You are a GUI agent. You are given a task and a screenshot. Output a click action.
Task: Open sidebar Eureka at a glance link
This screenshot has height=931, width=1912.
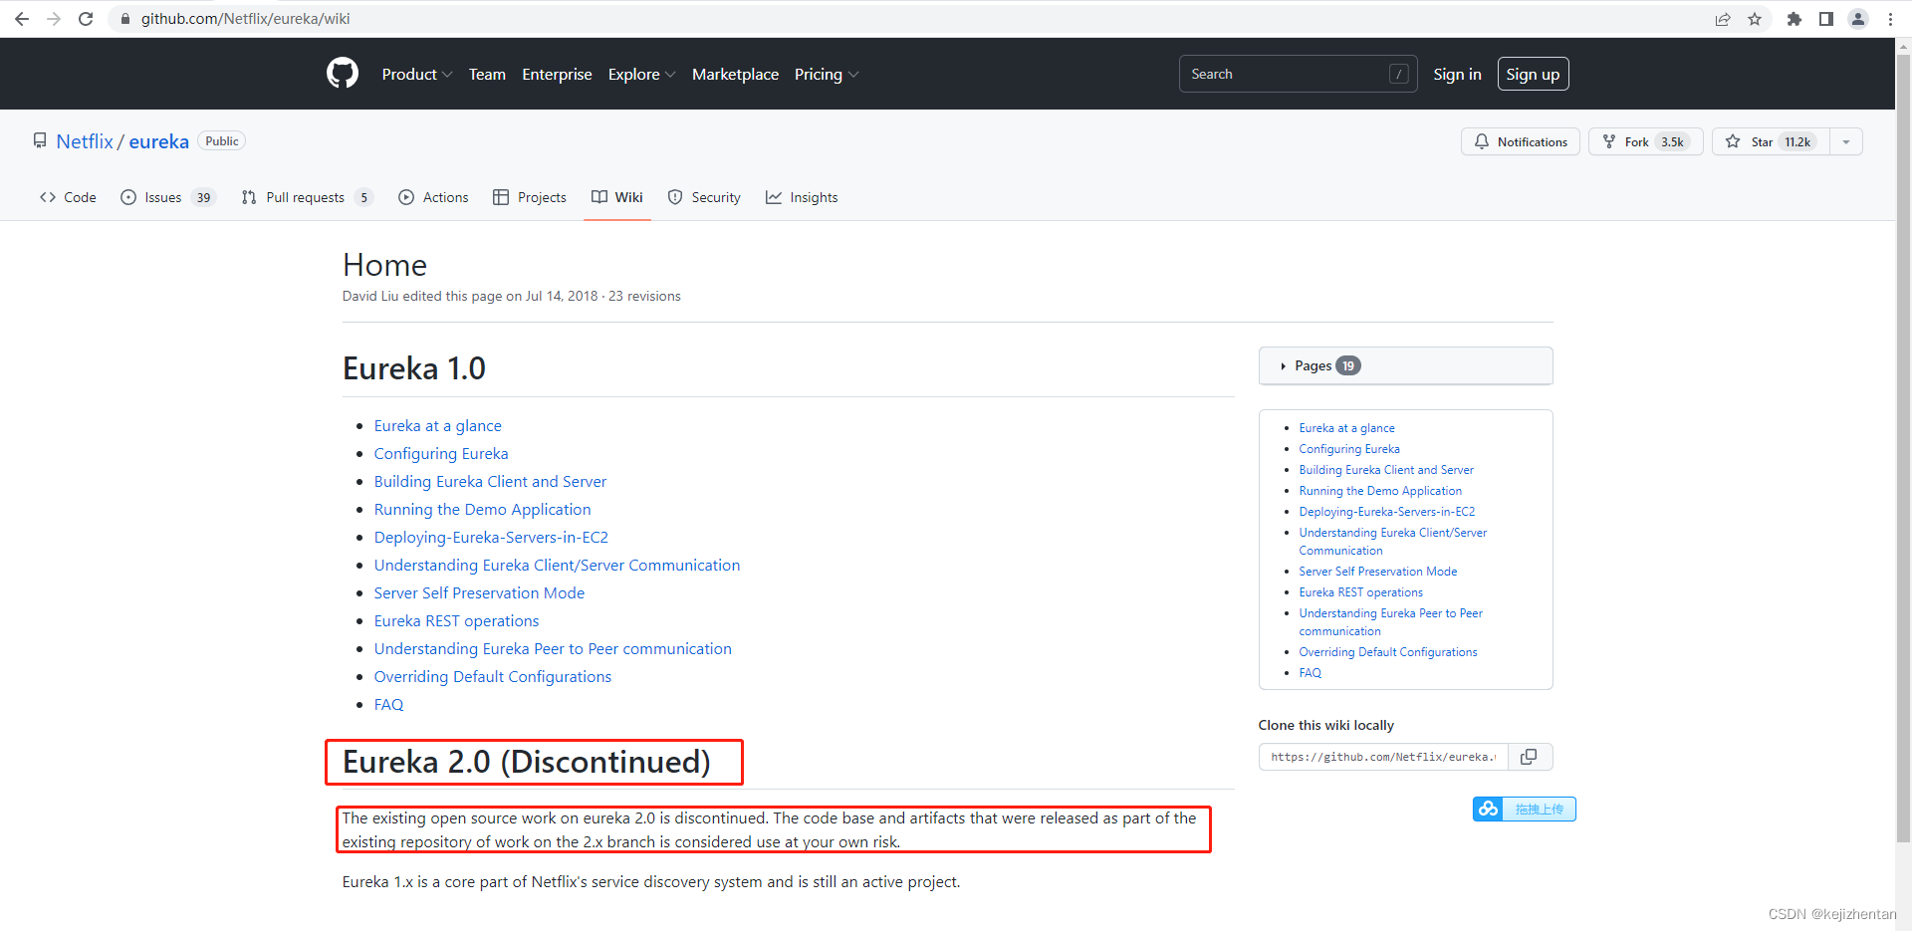[x=1346, y=428]
